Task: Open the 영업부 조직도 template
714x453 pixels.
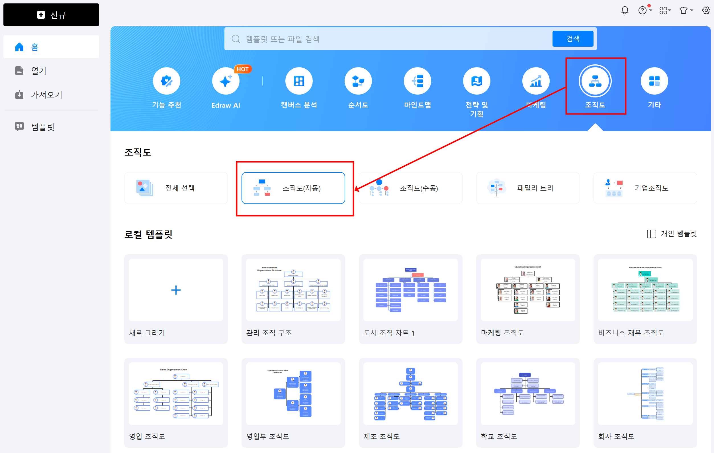Action: point(293,403)
